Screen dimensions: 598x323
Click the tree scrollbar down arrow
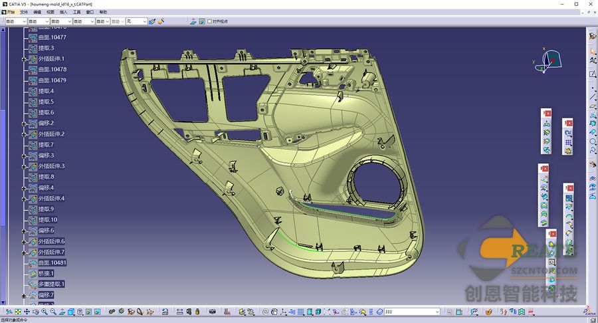pos(3,303)
